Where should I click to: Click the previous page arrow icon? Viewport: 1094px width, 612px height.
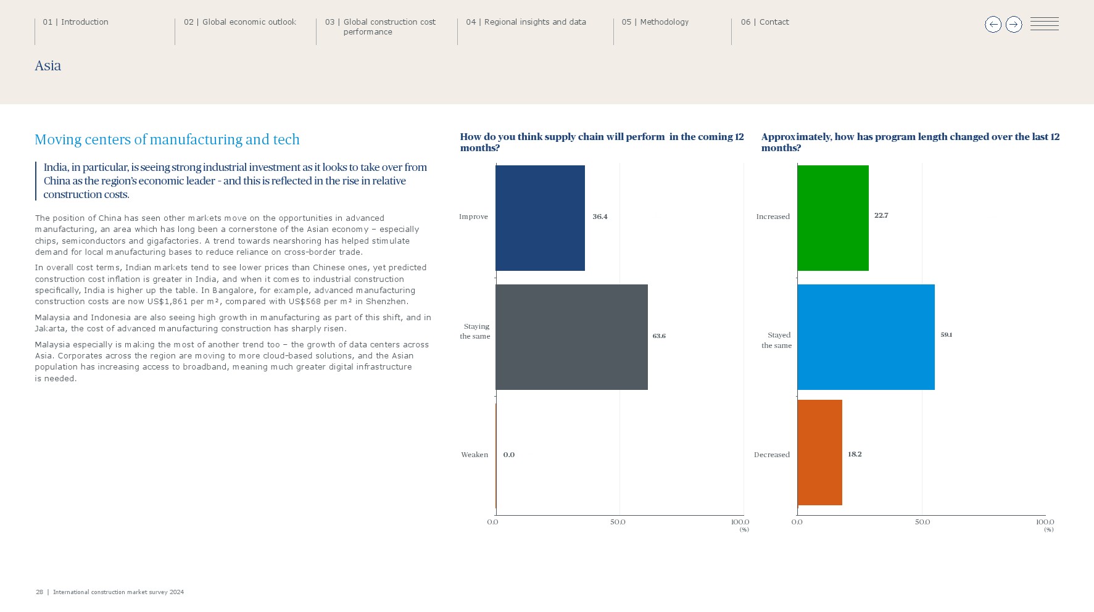click(x=993, y=25)
